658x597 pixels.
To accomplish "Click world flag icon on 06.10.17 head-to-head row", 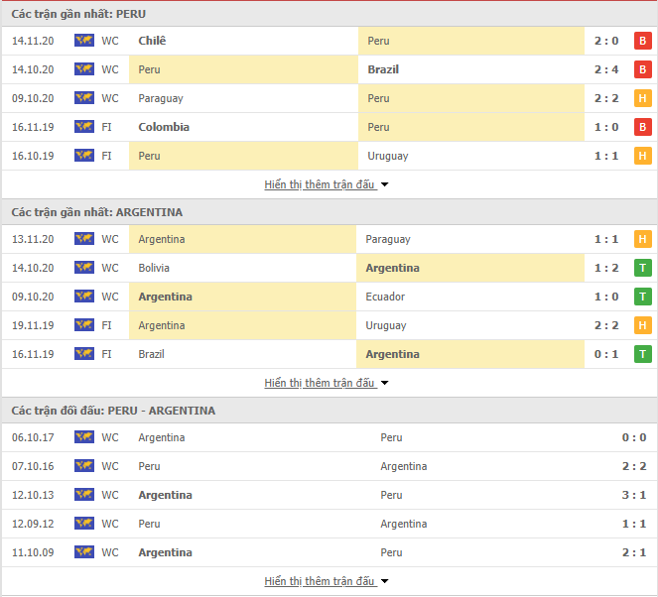I will point(84,437).
